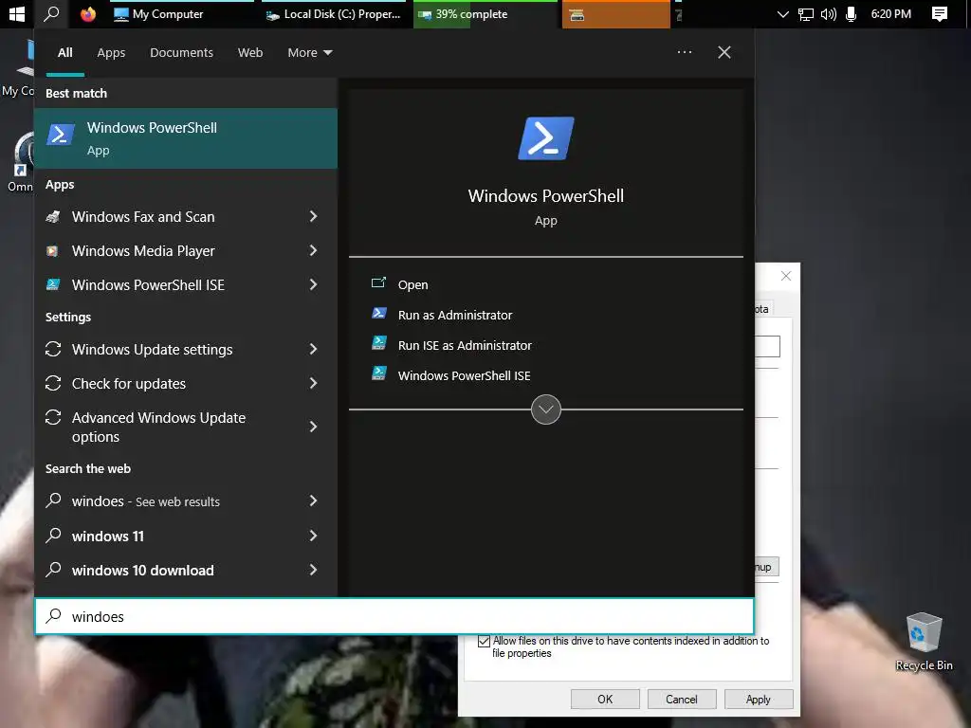
Task: Expand Windows Media Player arrow
Action: tap(313, 250)
